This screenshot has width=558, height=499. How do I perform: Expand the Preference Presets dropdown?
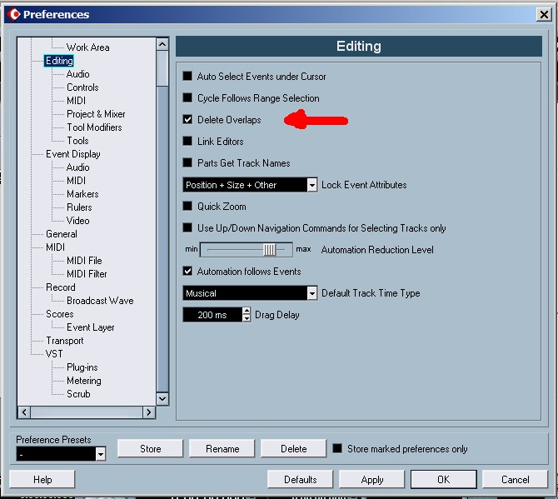coord(101,454)
